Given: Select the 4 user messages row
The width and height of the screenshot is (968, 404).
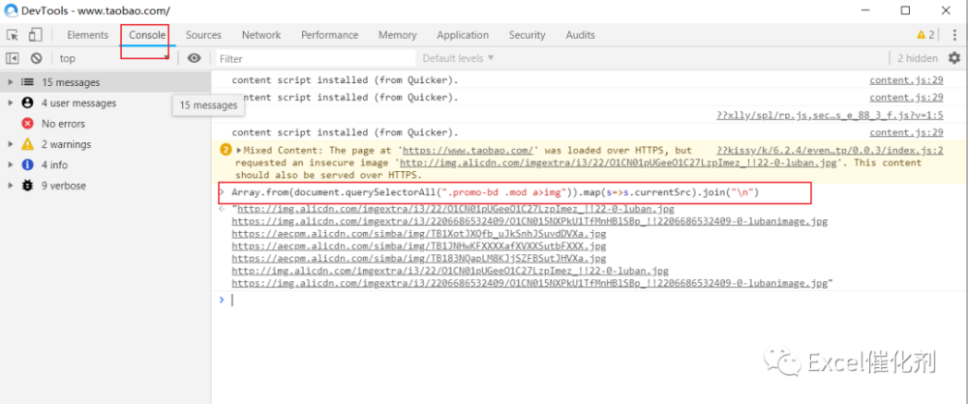Looking at the screenshot, I should [106, 103].
